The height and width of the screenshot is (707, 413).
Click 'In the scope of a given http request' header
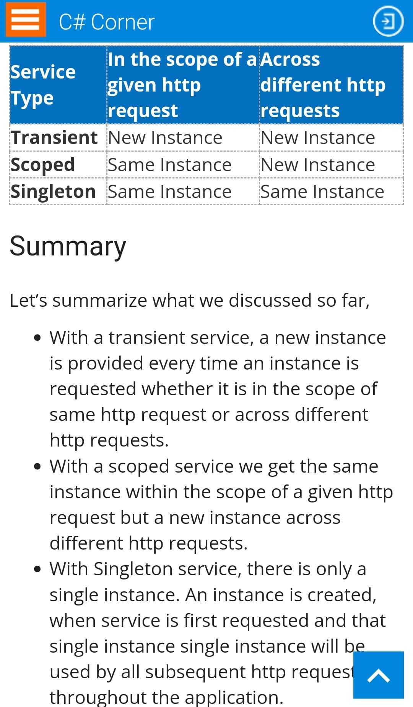coord(183,85)
